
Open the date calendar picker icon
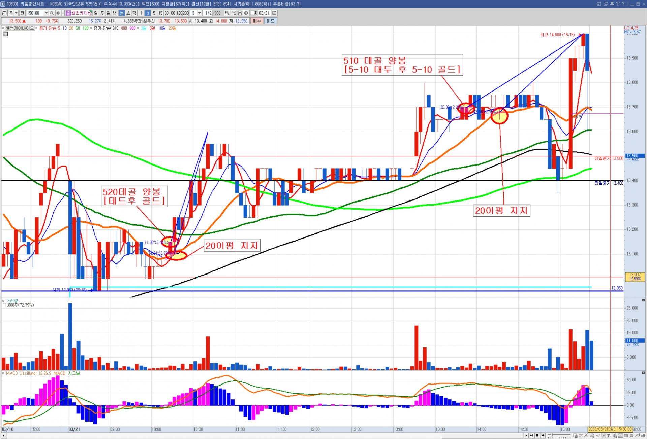[x=274, y=13]
